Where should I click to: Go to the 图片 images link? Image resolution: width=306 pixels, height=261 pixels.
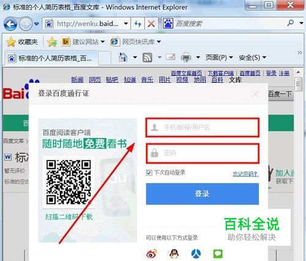165,80
